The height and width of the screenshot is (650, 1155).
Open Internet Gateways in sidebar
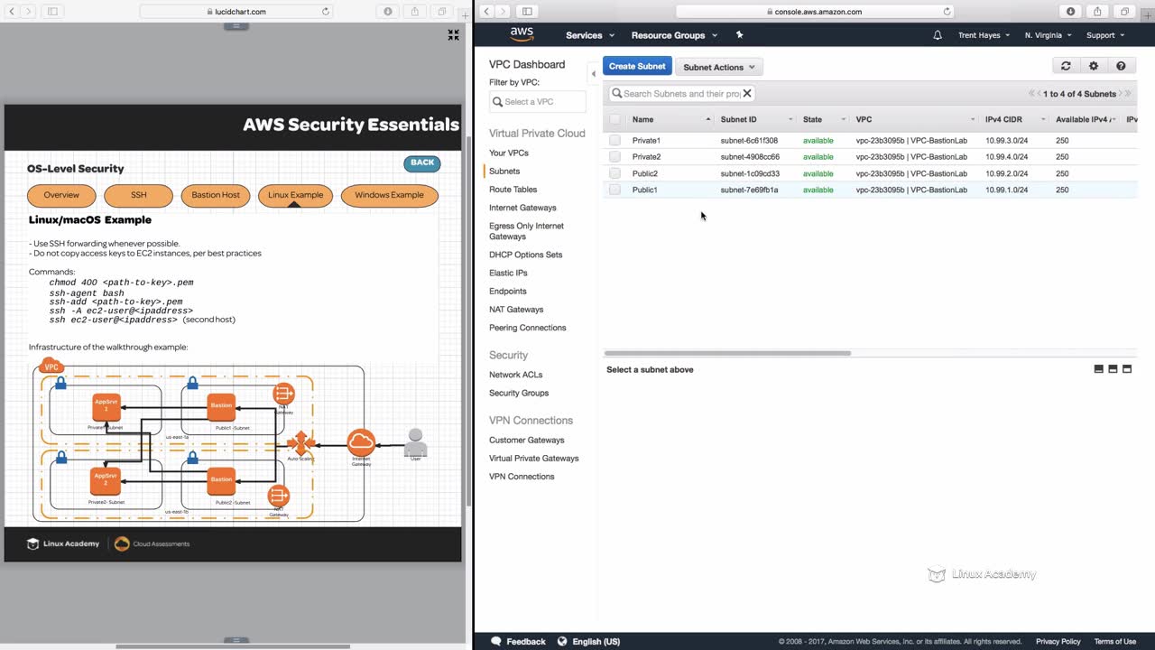[522, 208]
